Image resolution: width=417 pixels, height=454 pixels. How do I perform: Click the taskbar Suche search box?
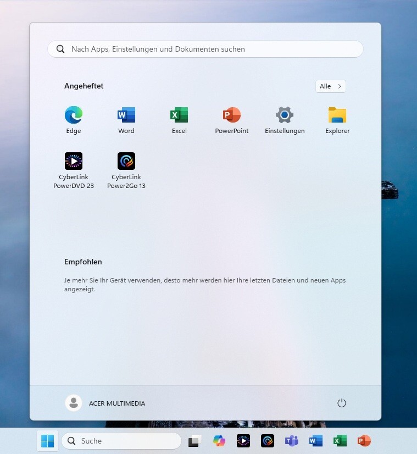point(121,441)
